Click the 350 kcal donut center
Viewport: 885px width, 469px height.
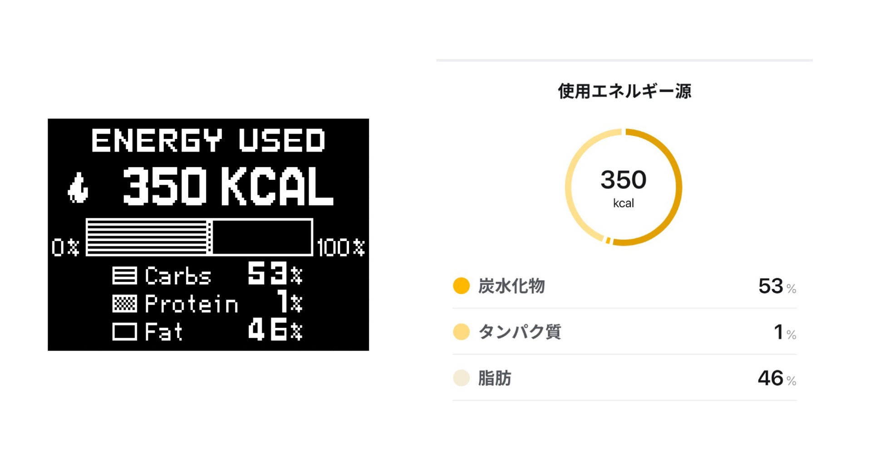624,187
